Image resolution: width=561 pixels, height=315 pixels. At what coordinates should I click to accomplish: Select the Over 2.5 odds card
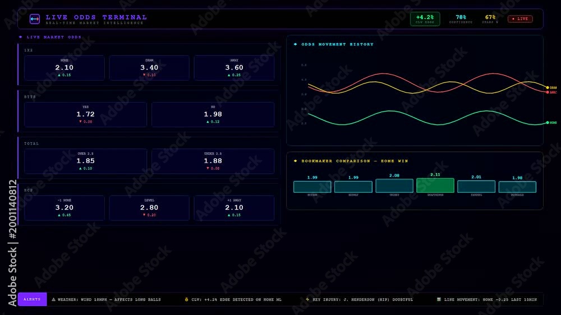point(85,161)
